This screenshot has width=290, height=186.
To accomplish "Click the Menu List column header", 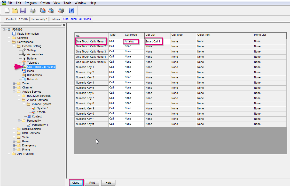I will 270,35.
